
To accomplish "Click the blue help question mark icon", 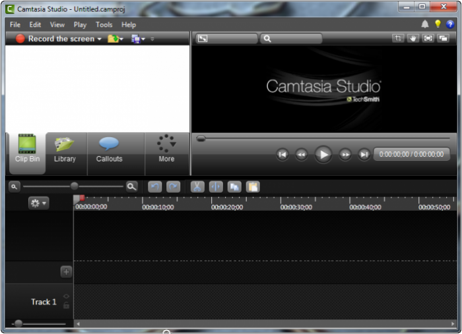I will click(x=449, y=24).
